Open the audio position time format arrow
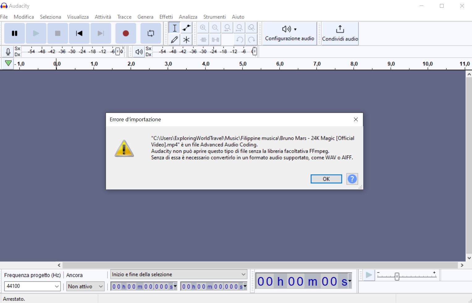This screenshot has width=472, height=303. [350, 281]
